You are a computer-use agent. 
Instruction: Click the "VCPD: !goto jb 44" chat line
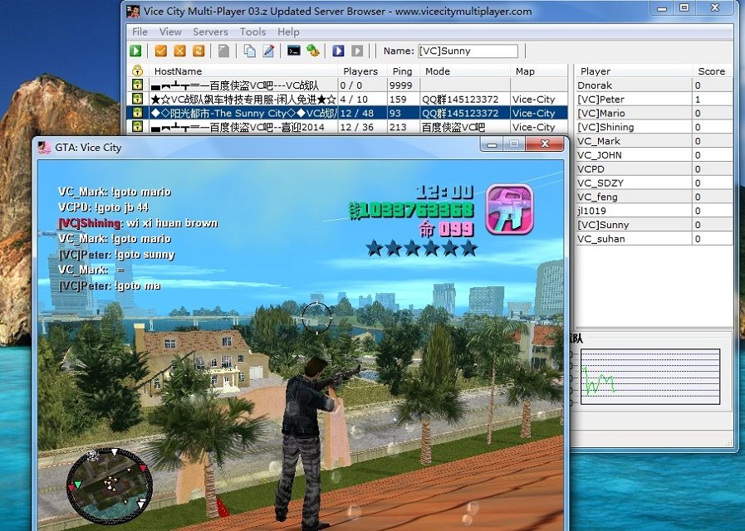click(x=104, y=207)
